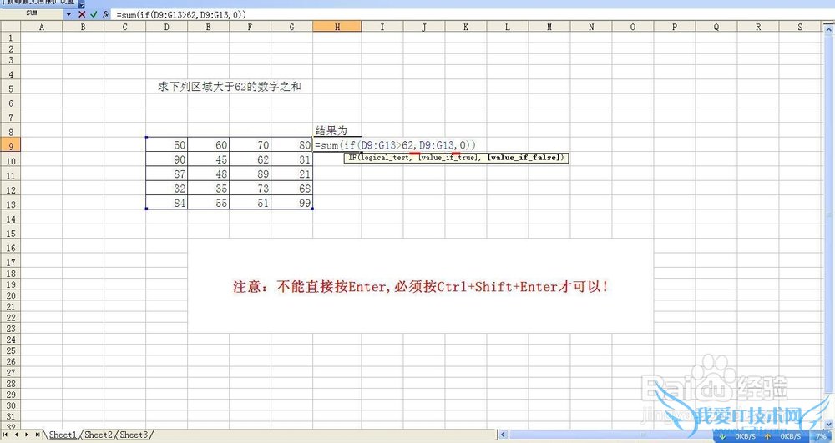Select column F header
The height and width of the screenshot is (443, 835).
pos(250,27)
